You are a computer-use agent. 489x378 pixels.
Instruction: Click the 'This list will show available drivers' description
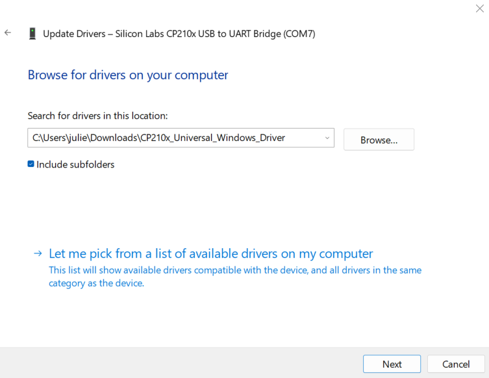point(235,270)
